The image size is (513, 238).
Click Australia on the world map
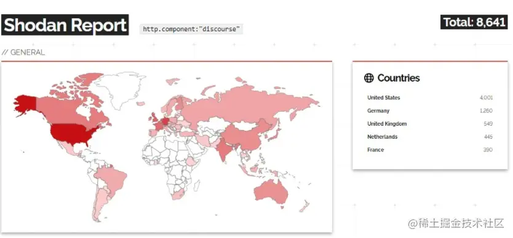click(271, 191)
